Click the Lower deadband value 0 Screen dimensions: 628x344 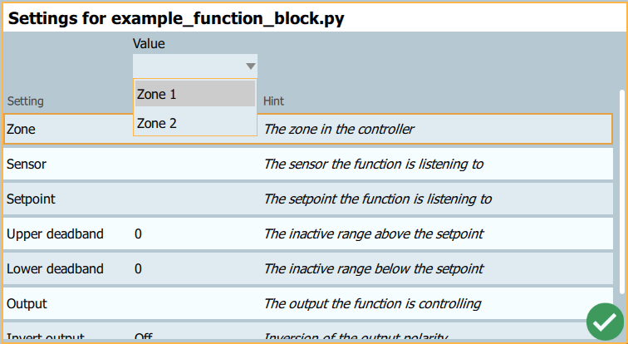click(x=139, y=269)
